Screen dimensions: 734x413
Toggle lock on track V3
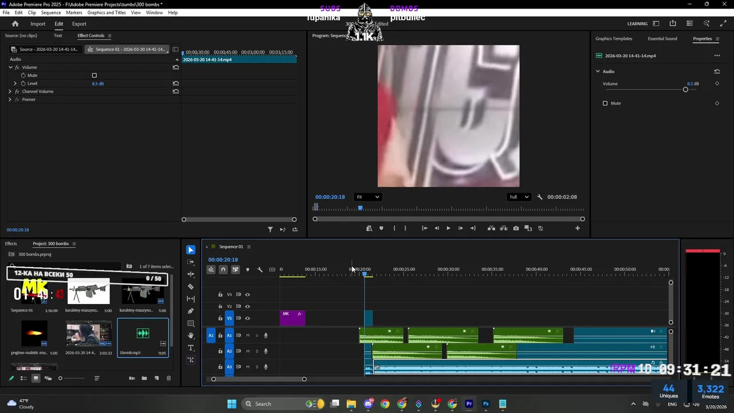pos(220,294)
